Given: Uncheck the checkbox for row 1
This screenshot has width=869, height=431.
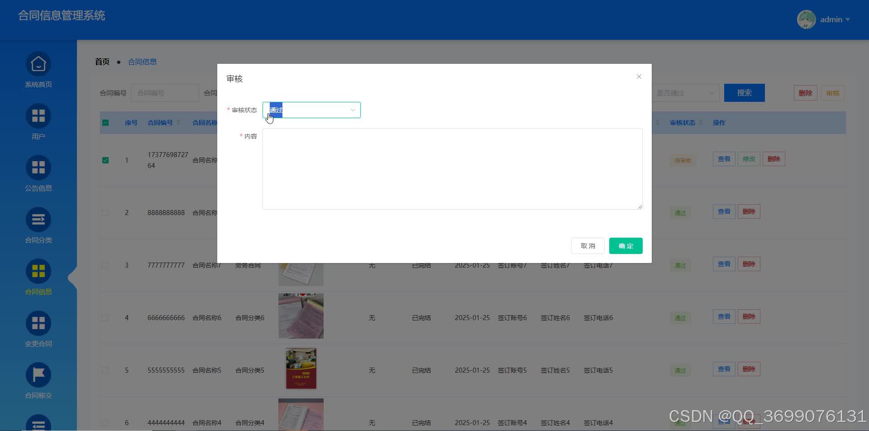Looking at the screenshot, I should (x=105, y=160).
